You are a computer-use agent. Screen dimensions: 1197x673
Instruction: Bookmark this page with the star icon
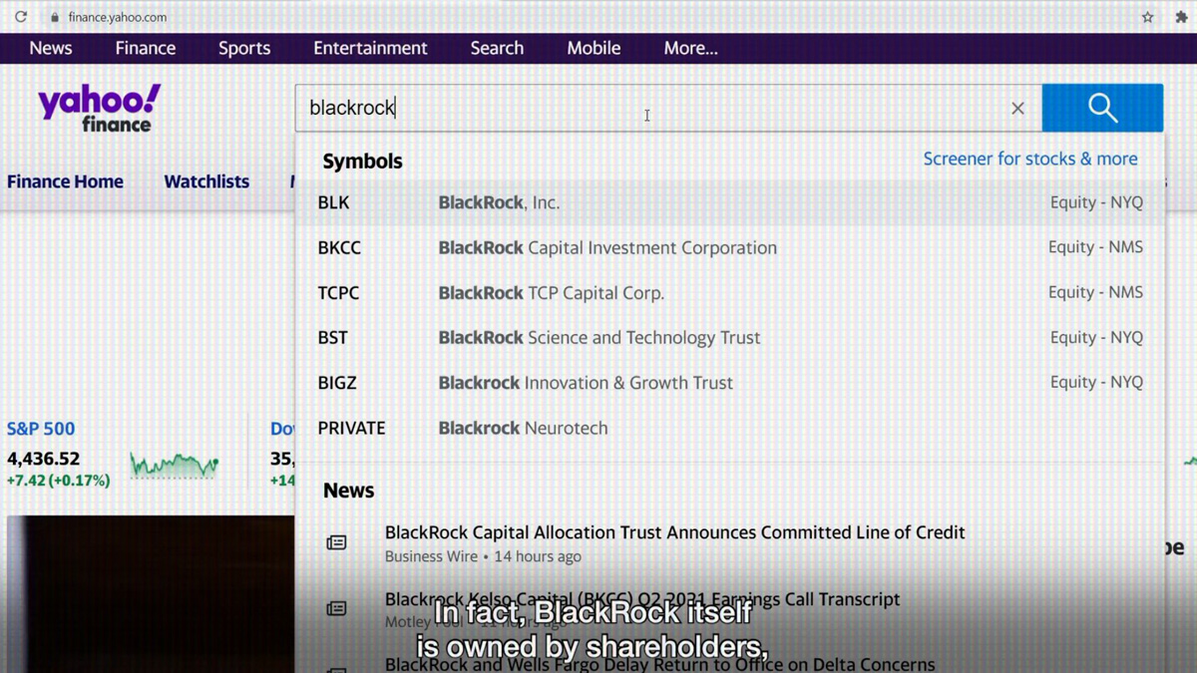1147,17
